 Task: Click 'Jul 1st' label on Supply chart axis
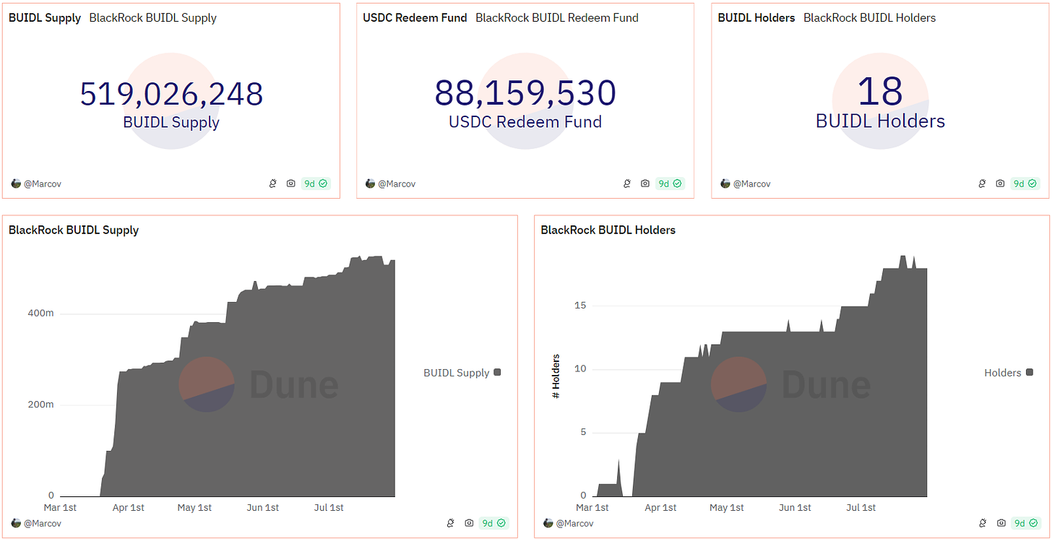[x=328, y=508]
